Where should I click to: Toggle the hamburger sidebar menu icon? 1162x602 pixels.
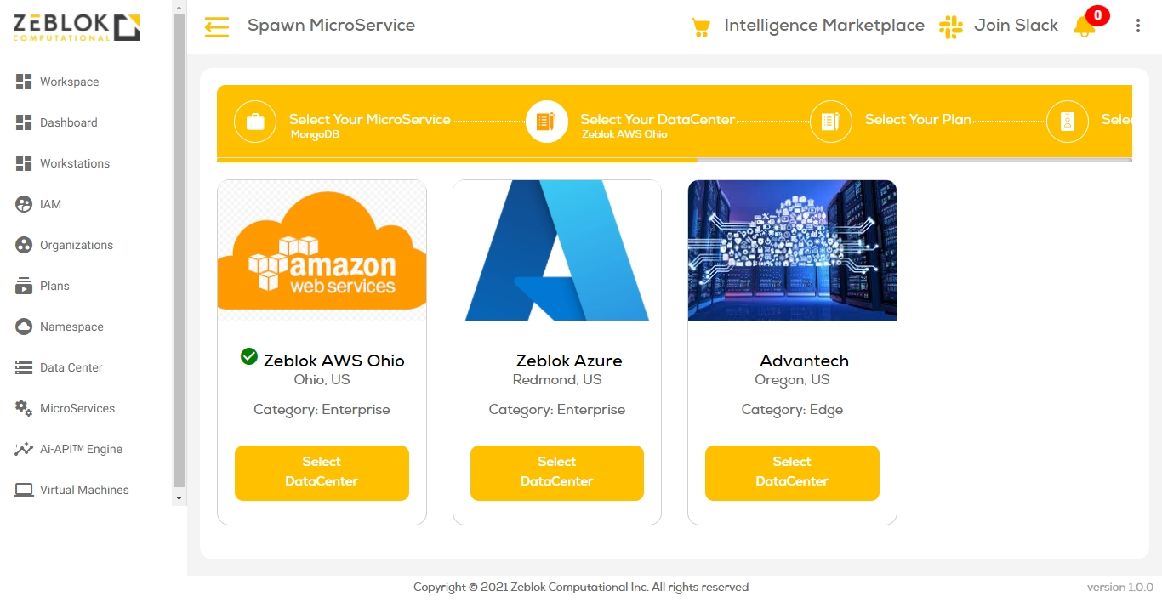click(x=217, y=27)
